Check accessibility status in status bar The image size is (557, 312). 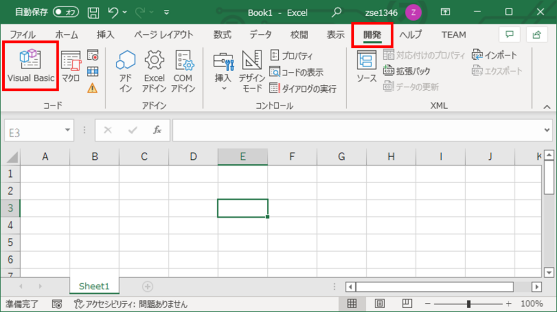click(x=130, y=304)
